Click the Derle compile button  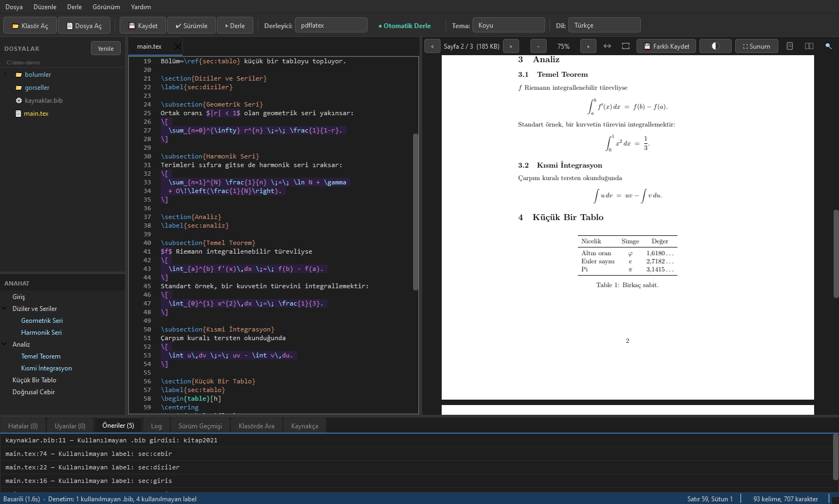pos(235,25)
